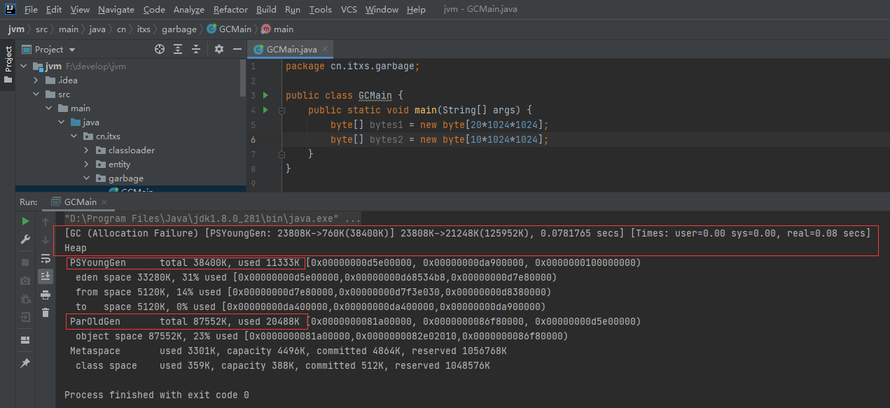Select .idea folder in tree
This screenshot has width=890, height=408.
click(68, 80)
